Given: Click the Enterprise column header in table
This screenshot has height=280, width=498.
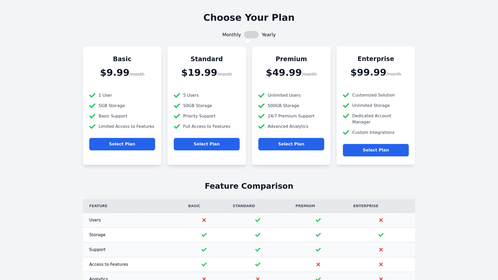Looking at the screenshot, I should pyautogui.click(x=365, y=206).
